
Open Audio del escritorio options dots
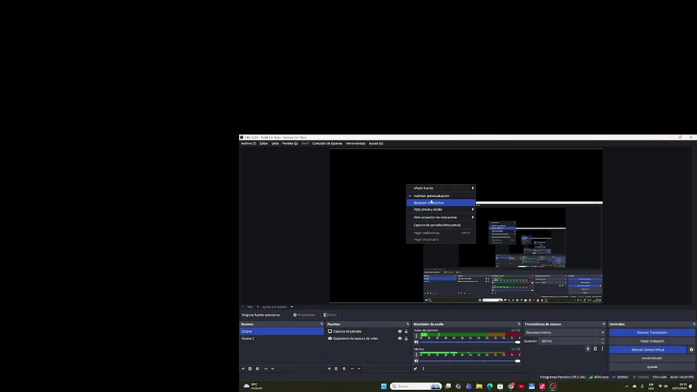pyautogui.click(x=417, y=336)
